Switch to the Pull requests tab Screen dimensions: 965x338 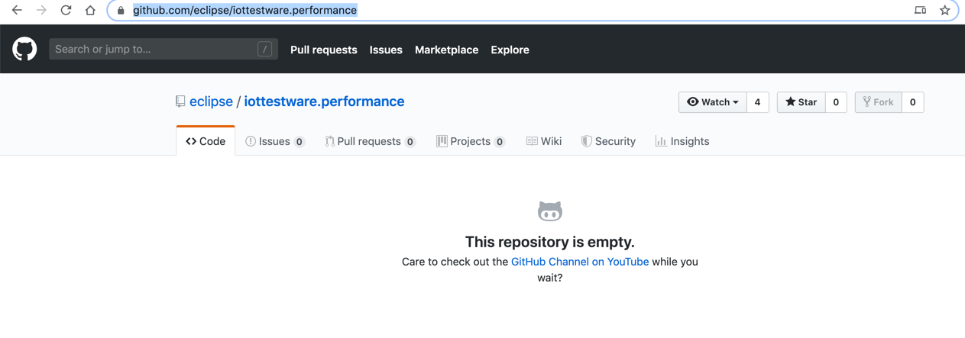369,141
